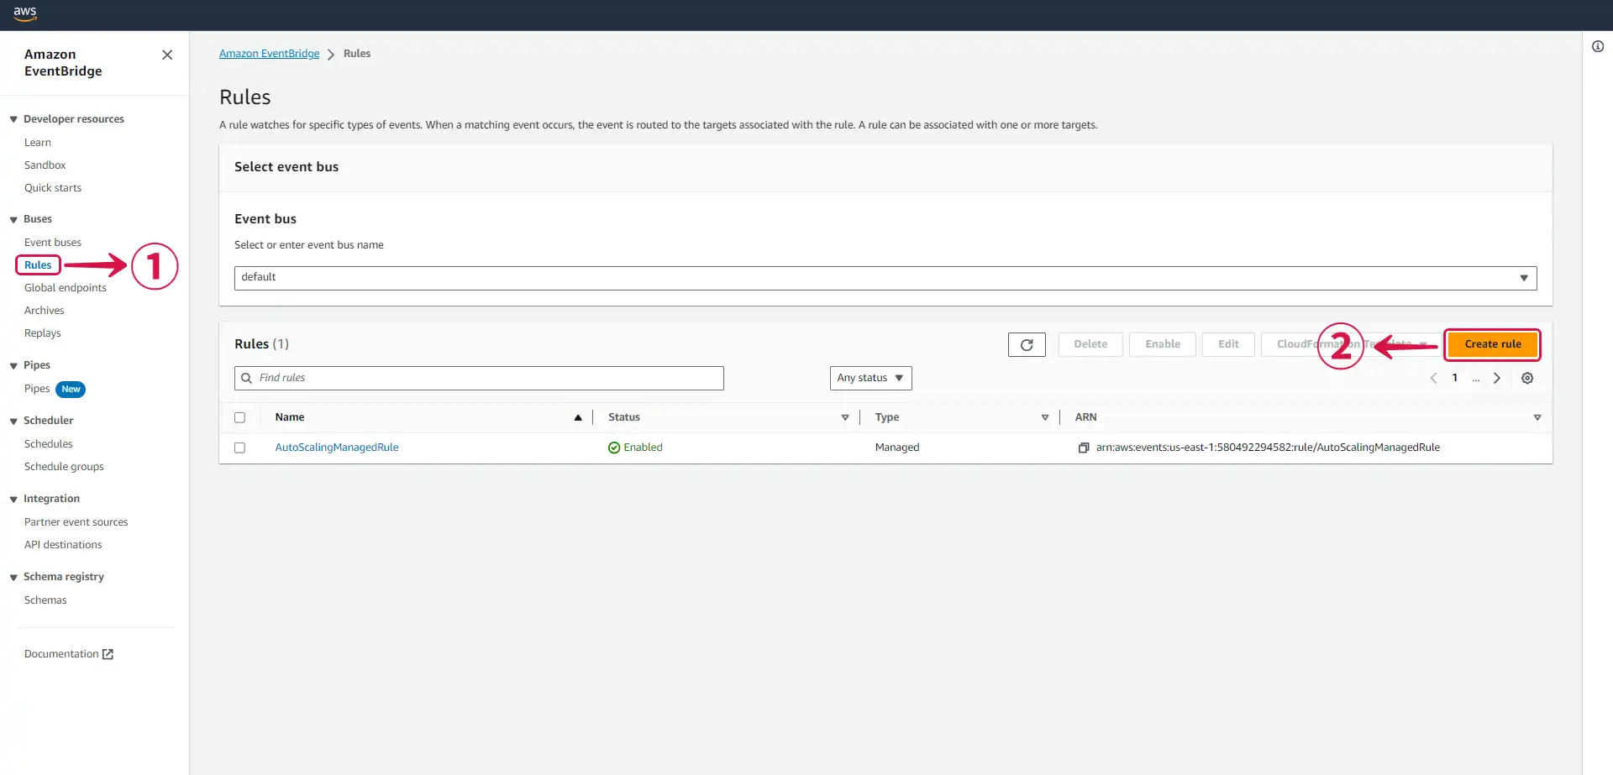Open Archives in sidebar
Viewport: 1613px width, 775px height.
(x=44, y=311)
